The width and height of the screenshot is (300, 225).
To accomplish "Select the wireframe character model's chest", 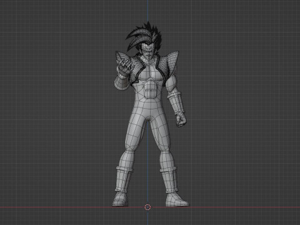I will [x=150, y=73].
